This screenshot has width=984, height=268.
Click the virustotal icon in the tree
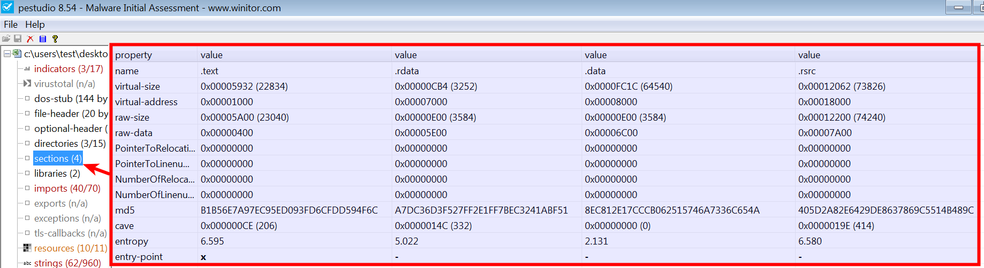coord(27,83)
